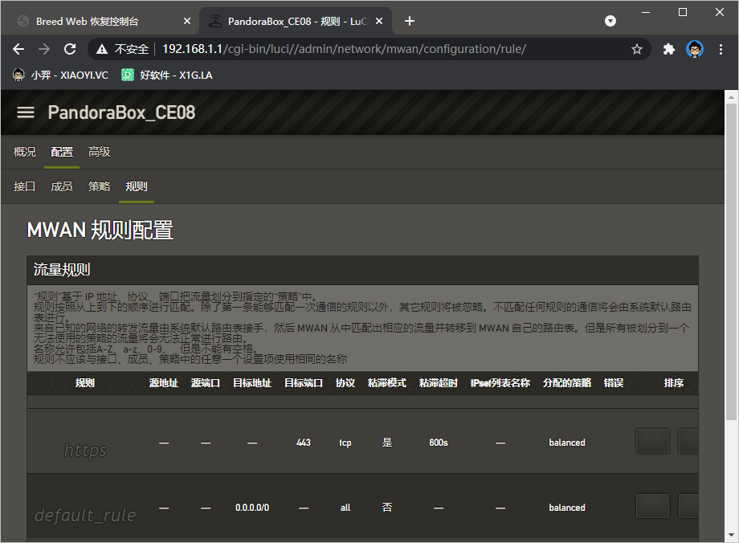Click the all protocol cell
Viewport: 739px width, 543px height.
tap(345, 508)
